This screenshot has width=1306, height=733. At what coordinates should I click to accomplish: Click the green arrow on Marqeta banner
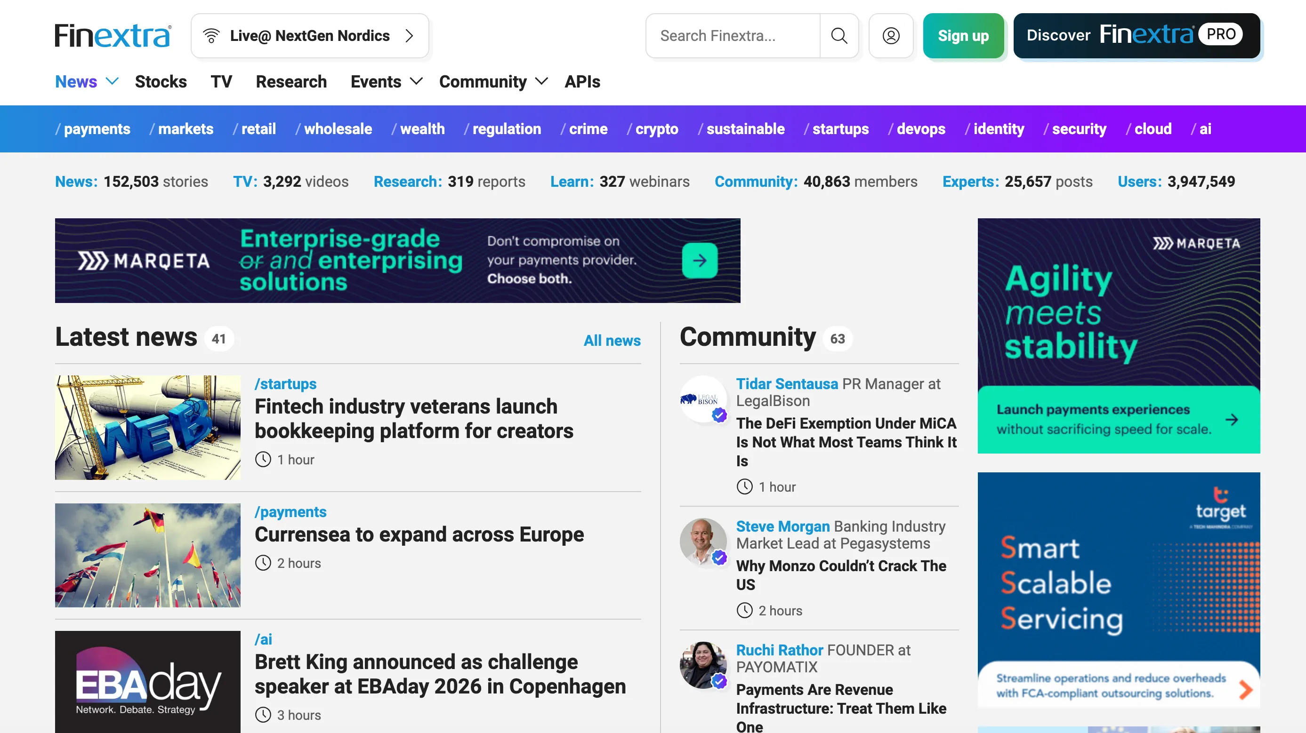[700, 260]
